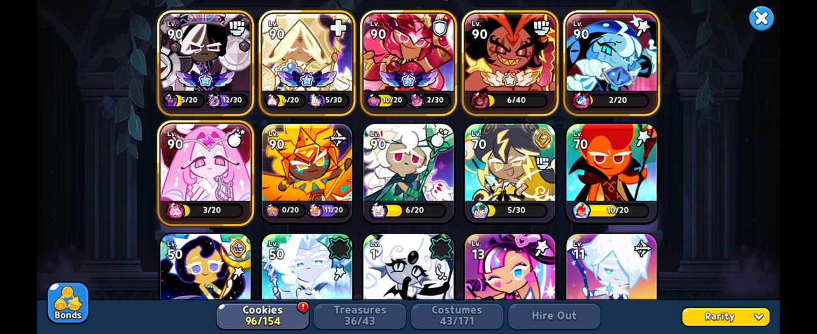
Task: Close the cookie collection screen
Action: point(761,18)
